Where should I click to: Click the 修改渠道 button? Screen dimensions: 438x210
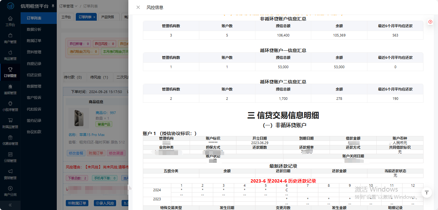[116, 153]
